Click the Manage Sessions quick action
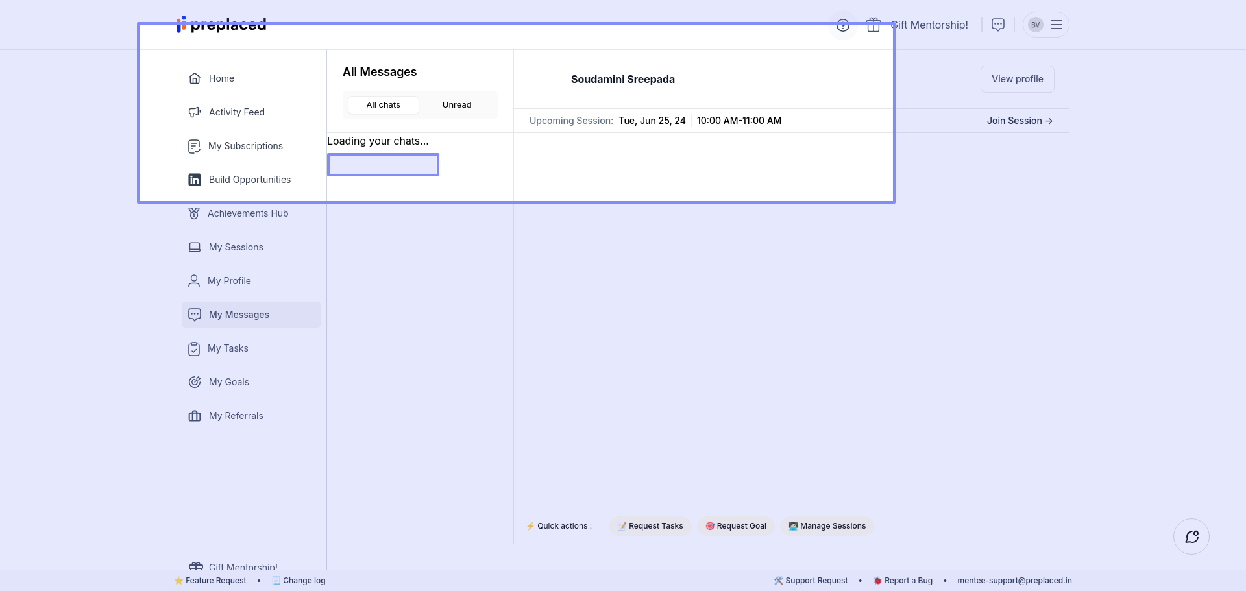This screenshot has height=591, width=1246. click(x=827, y=526)
